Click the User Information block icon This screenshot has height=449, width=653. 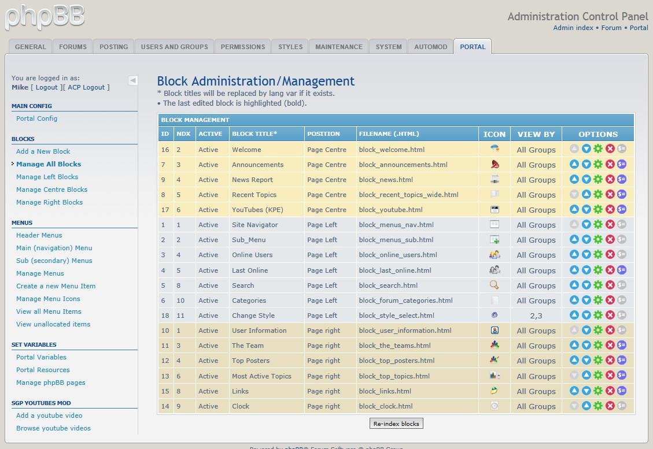pyautogui.click(x=494, y=330)
